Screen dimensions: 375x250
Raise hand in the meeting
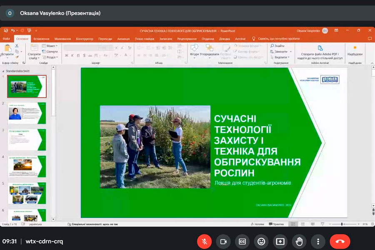point(299,241)
